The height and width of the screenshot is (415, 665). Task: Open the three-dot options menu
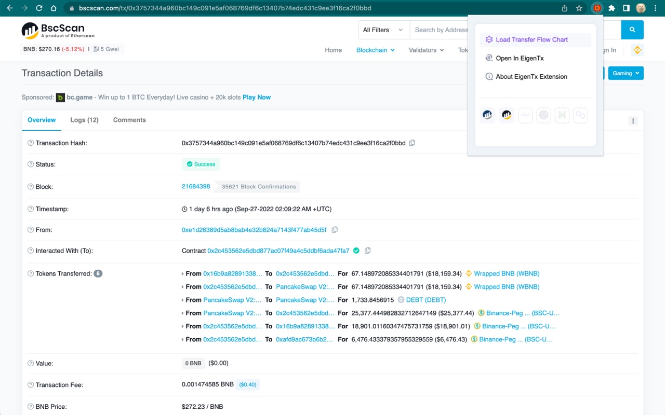[633, 121]
